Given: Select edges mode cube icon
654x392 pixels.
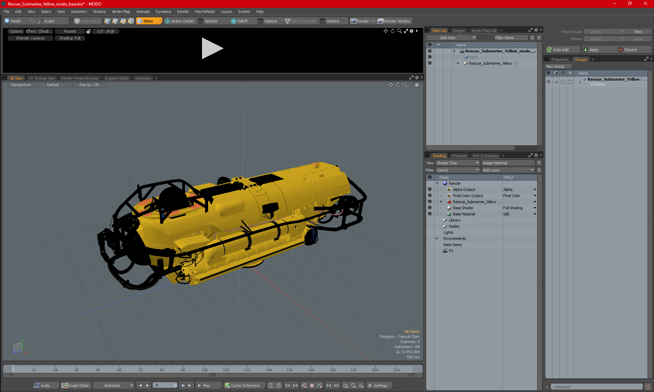Looking at the screenshot, I should (x=115, y=21).
